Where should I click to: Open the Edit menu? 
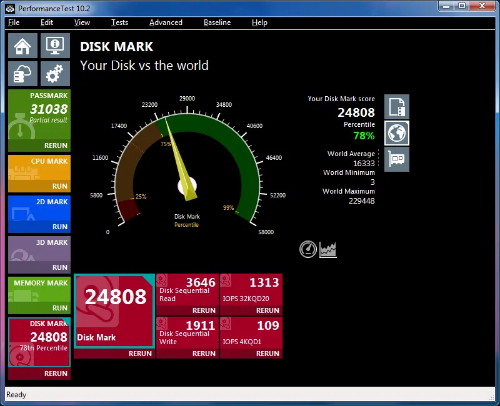46,22
